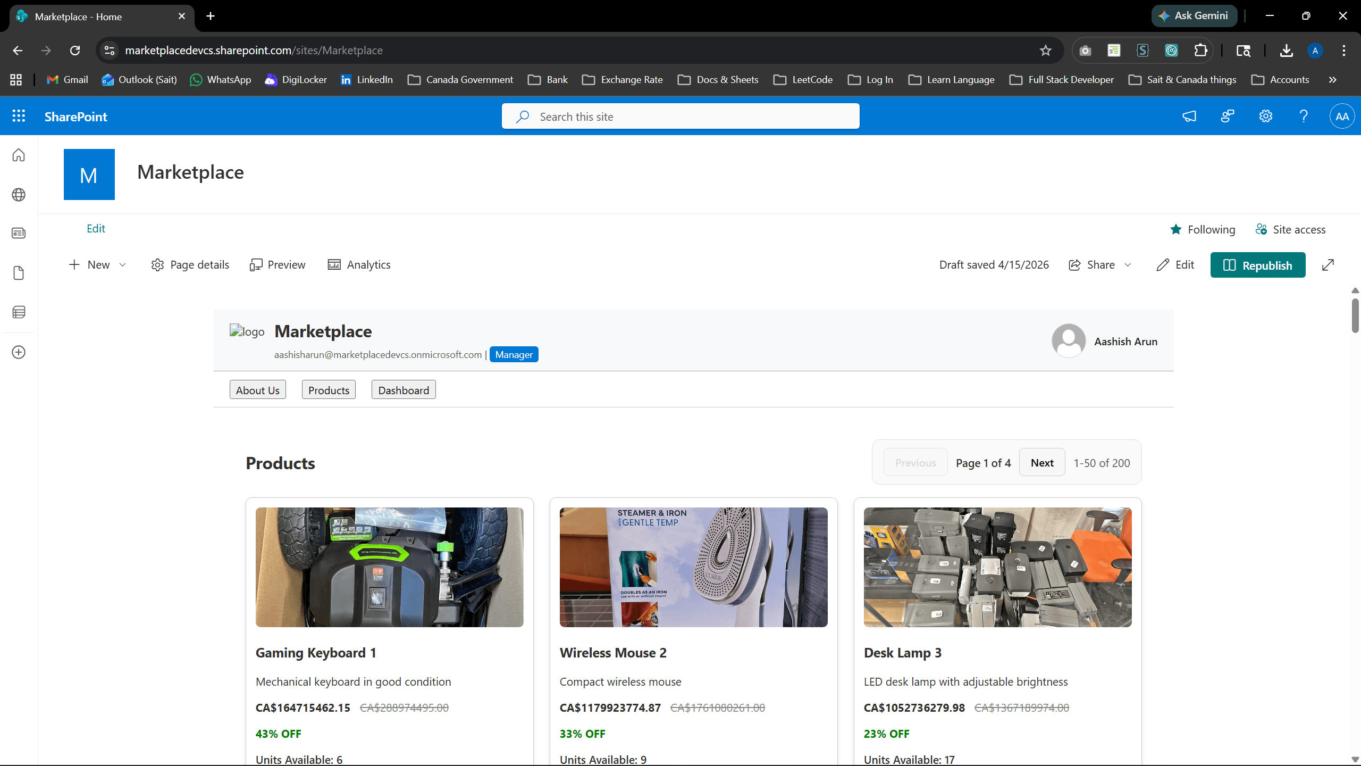Show more bookmarks overflow chevron

[1332, 80]
